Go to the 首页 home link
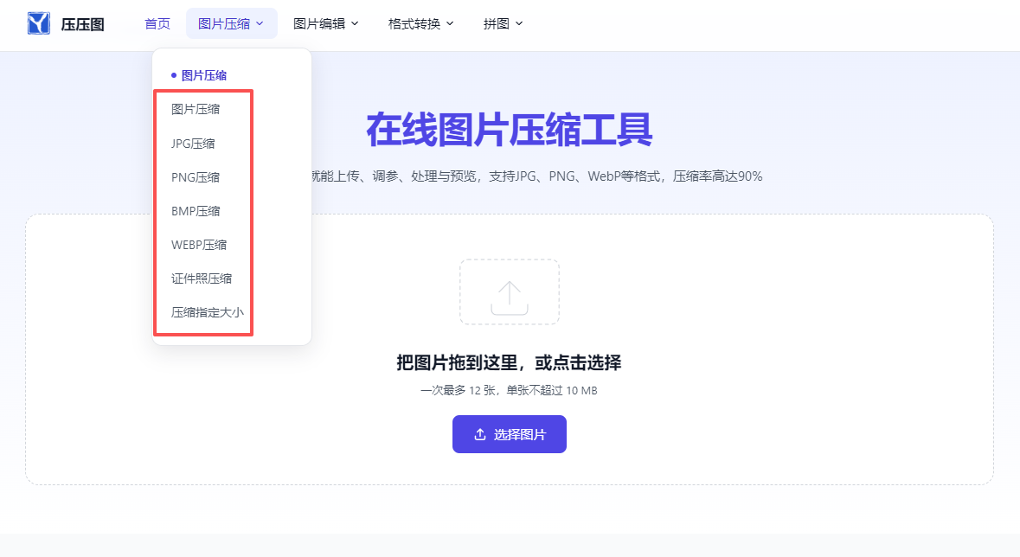1020x557 pixels. point(157,24)
